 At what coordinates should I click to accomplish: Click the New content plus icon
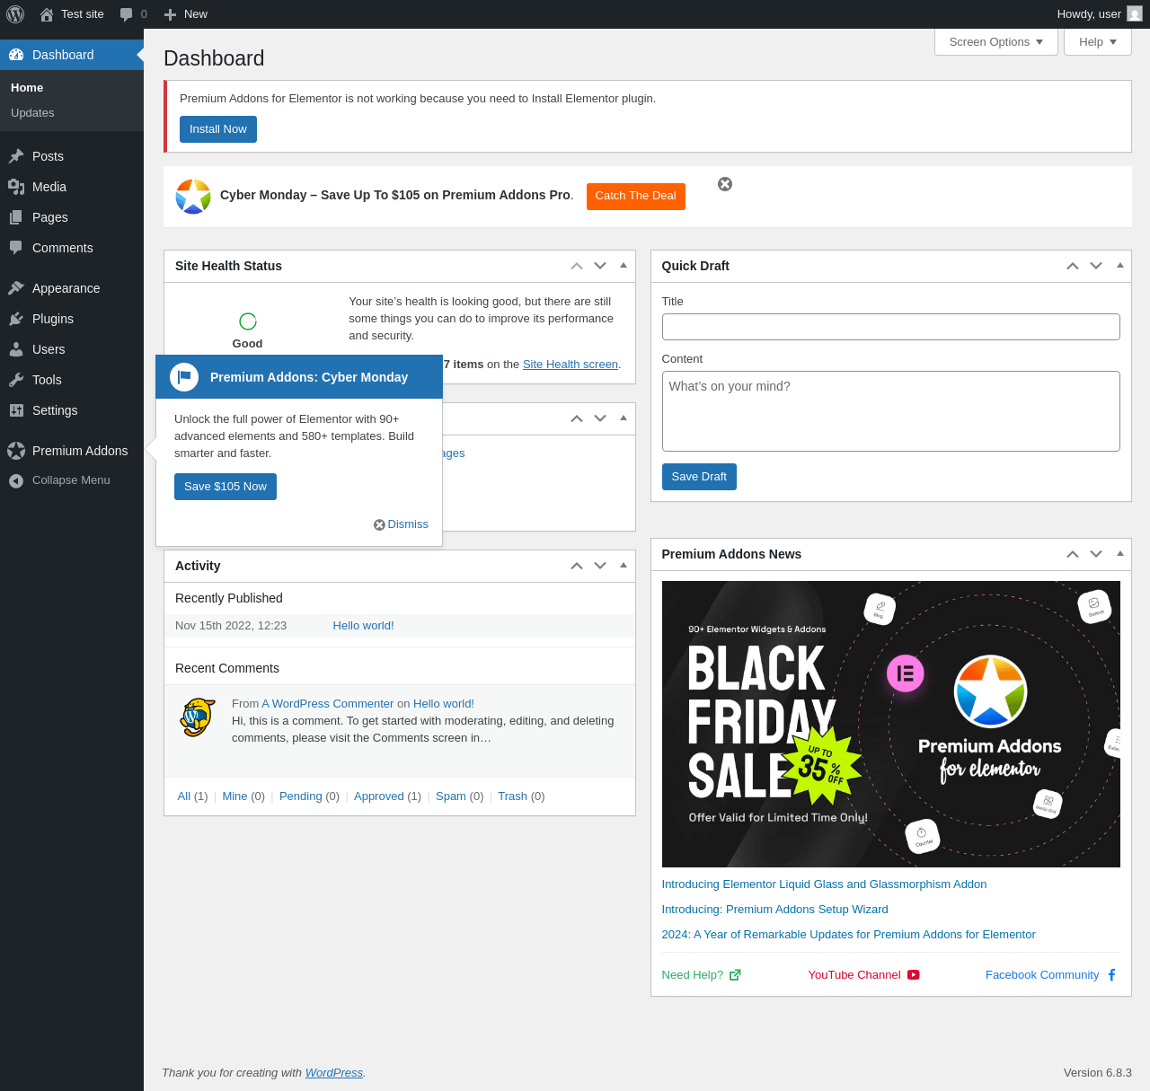(x=170, y=14)
